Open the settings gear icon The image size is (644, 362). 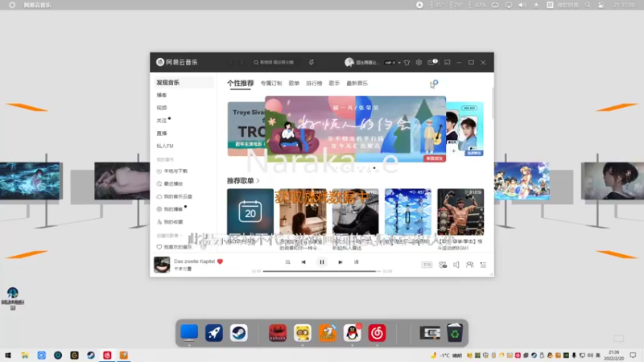(x=419, y=63)
